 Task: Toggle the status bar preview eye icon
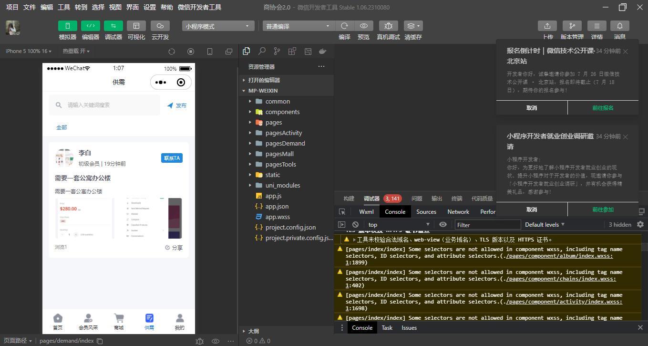216,341
